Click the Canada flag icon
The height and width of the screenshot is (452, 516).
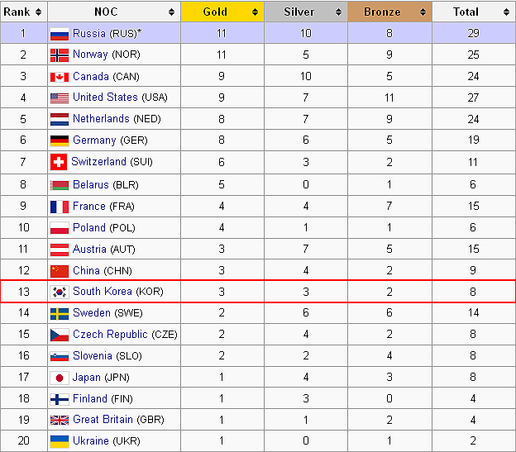(x=60, y=77)
